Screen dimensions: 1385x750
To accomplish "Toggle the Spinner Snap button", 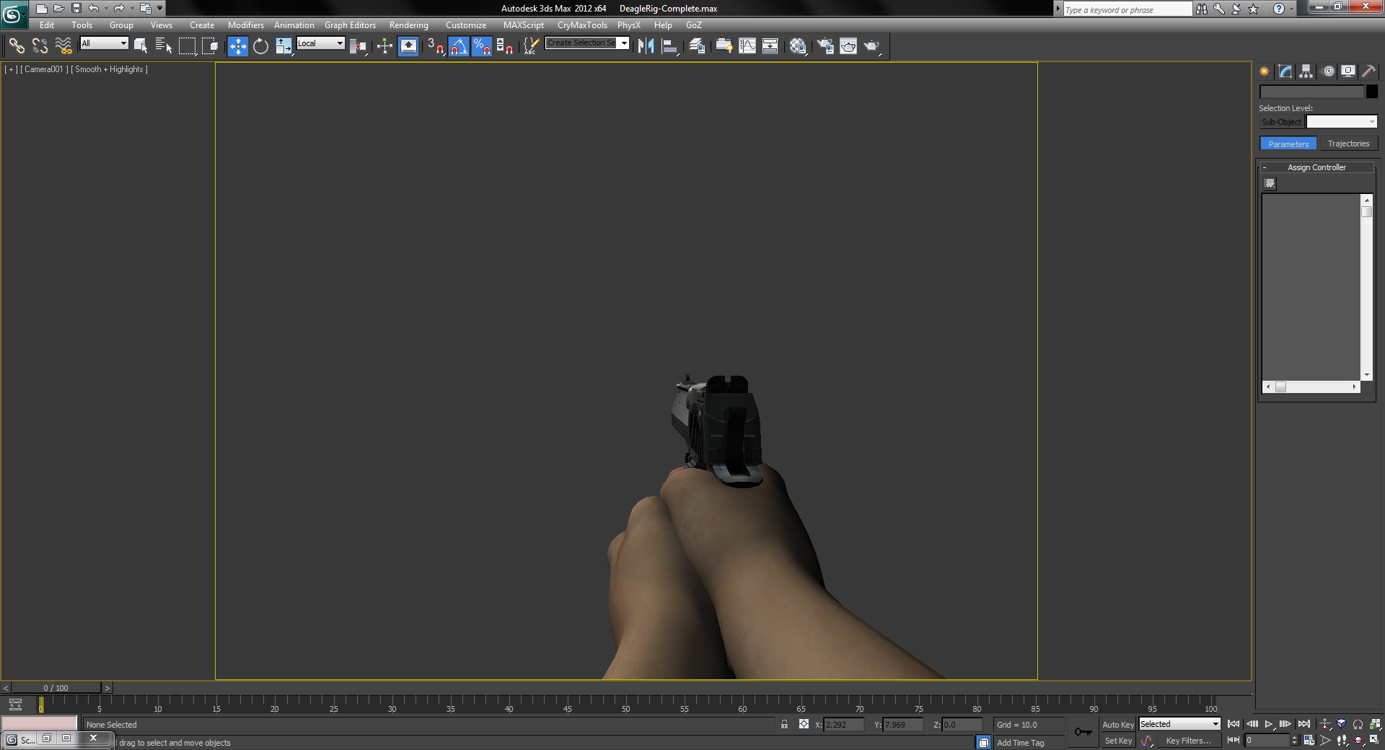I will point(505,46).
